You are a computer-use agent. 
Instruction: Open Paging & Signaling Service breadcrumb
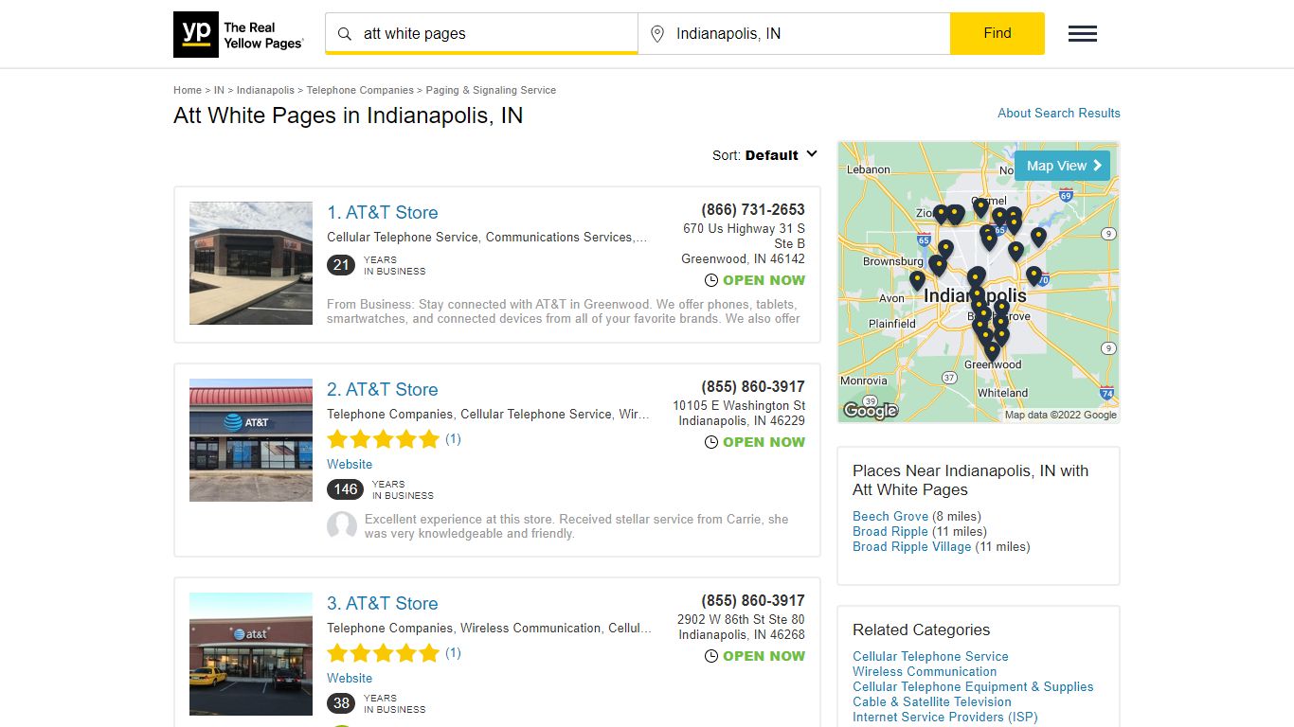click(491, 90)
